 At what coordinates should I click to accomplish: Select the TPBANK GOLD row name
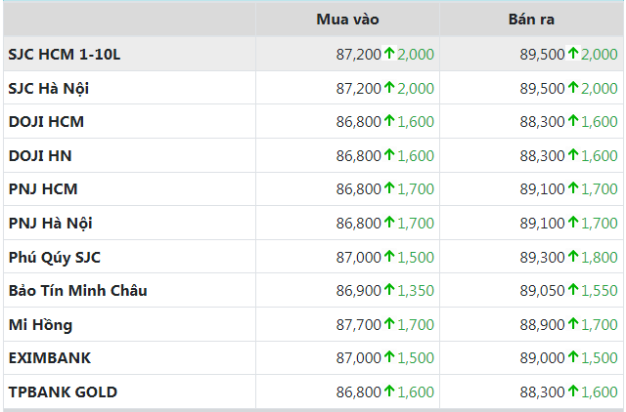pos(63,392)
